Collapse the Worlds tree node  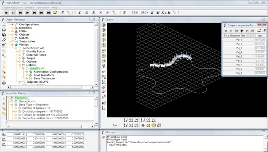pyautogui.click(x=13, y=45)
